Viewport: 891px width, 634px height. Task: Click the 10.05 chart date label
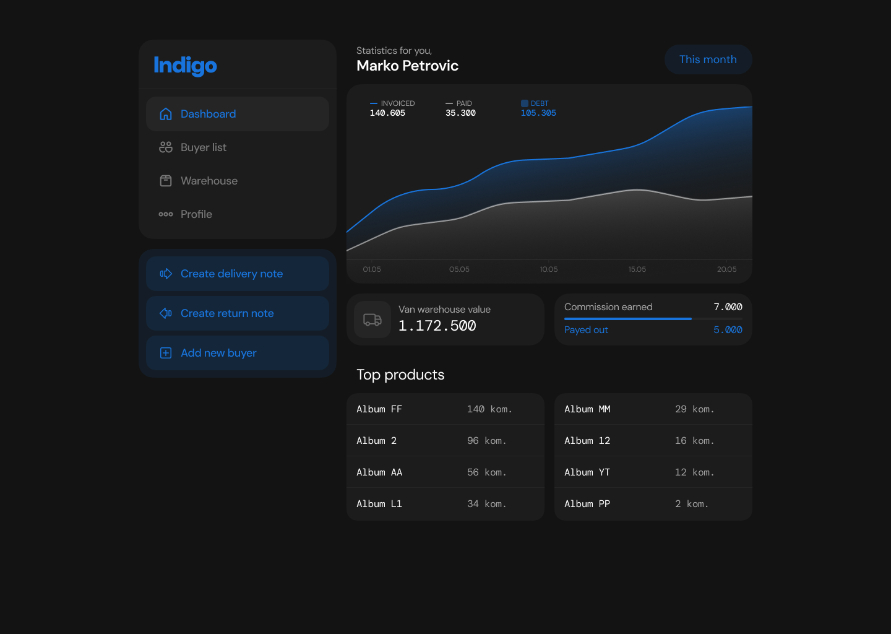coord(549,269)
